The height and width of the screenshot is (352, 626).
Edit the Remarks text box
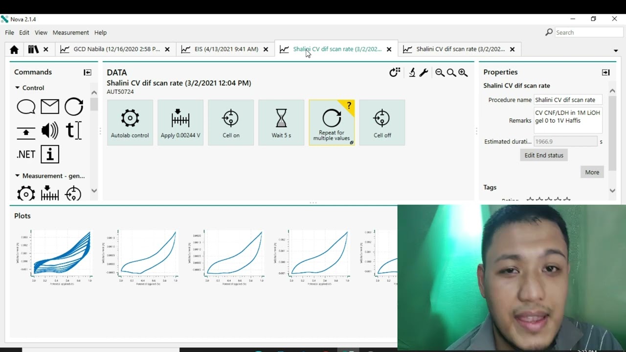568,120
